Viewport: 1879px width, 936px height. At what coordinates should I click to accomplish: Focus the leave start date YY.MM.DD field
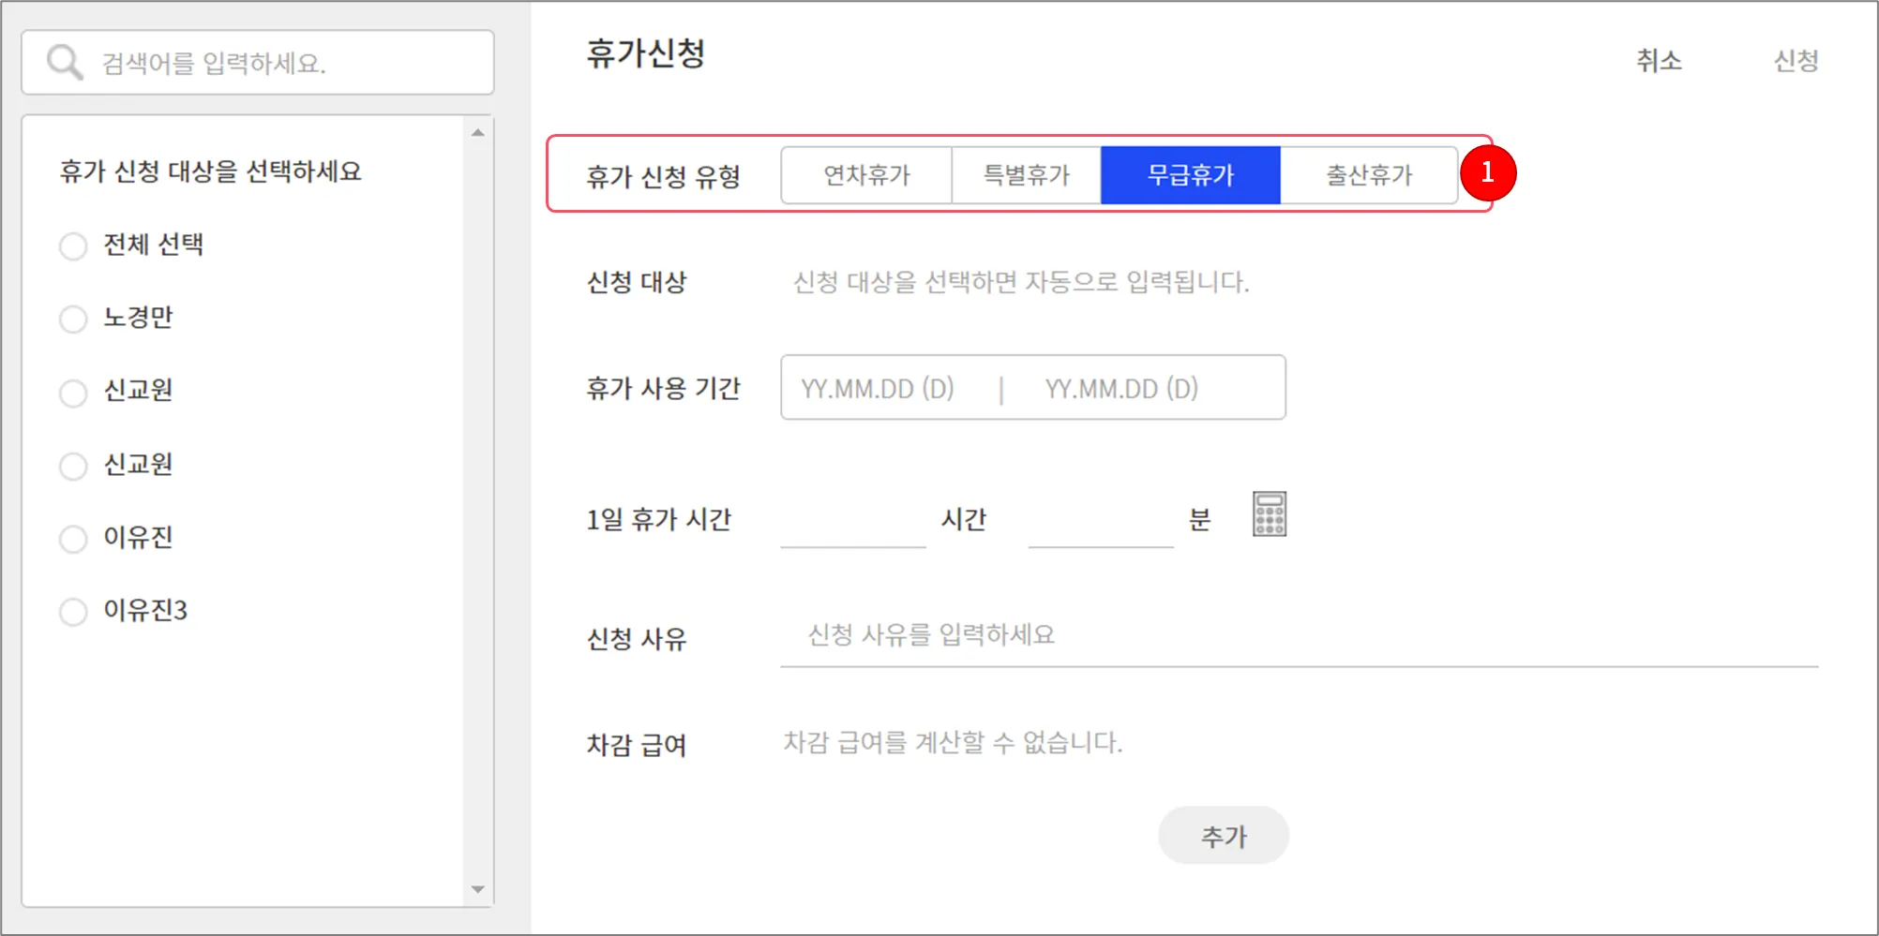pyautogui.click(x=878, y=388)
